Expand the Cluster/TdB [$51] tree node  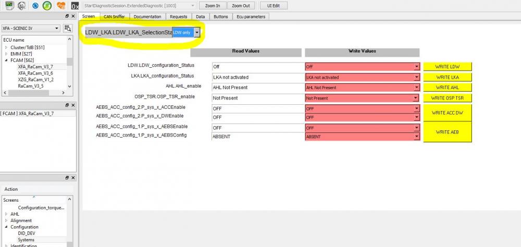pyautogui.click(x=6, y=47)
